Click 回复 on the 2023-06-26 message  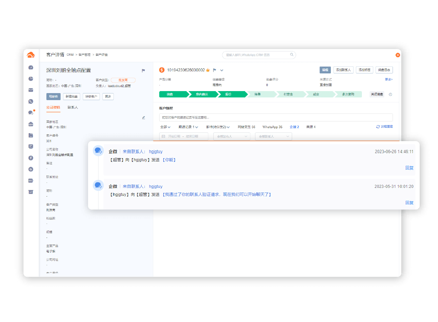409,168
